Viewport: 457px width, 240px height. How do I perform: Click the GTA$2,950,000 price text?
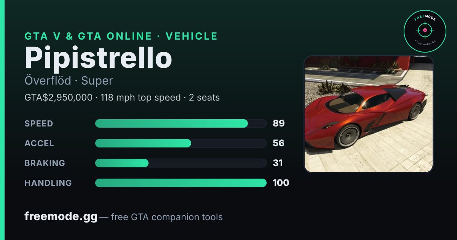click(x=58, y=98)
